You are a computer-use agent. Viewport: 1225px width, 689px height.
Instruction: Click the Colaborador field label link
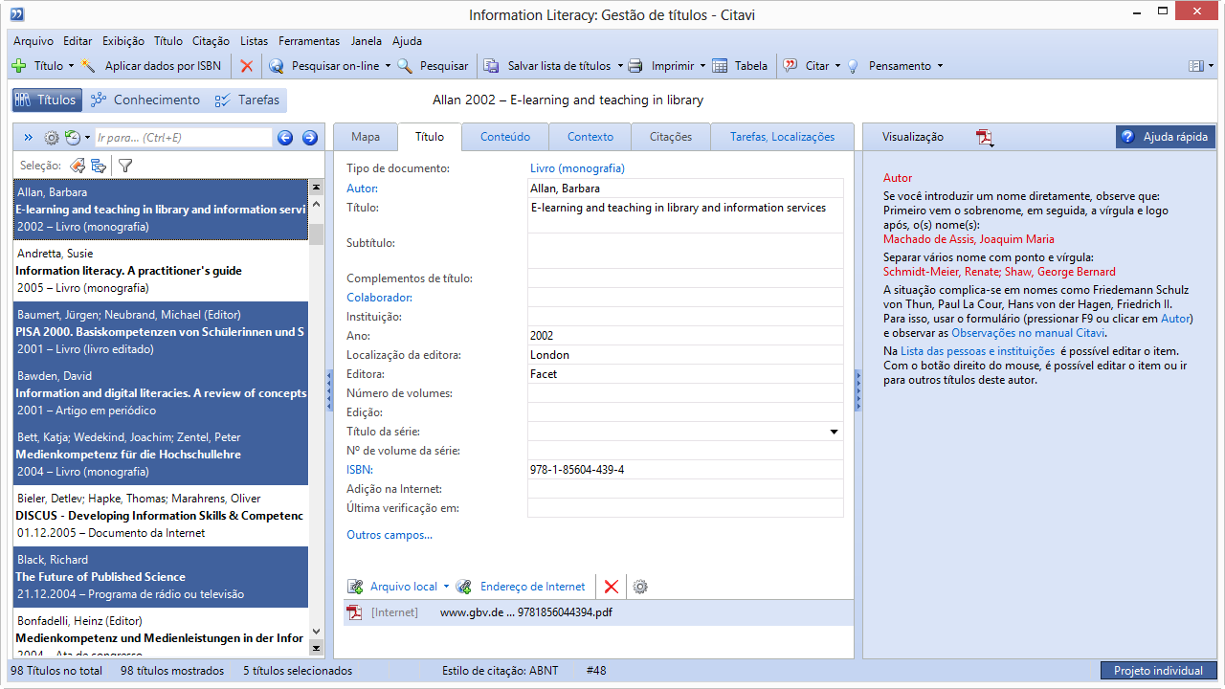(379, 298)
